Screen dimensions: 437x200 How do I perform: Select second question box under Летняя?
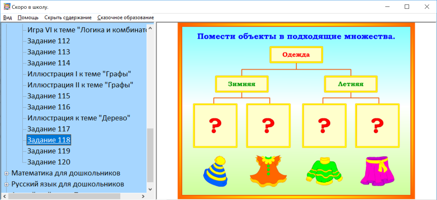tap(377, 125)
